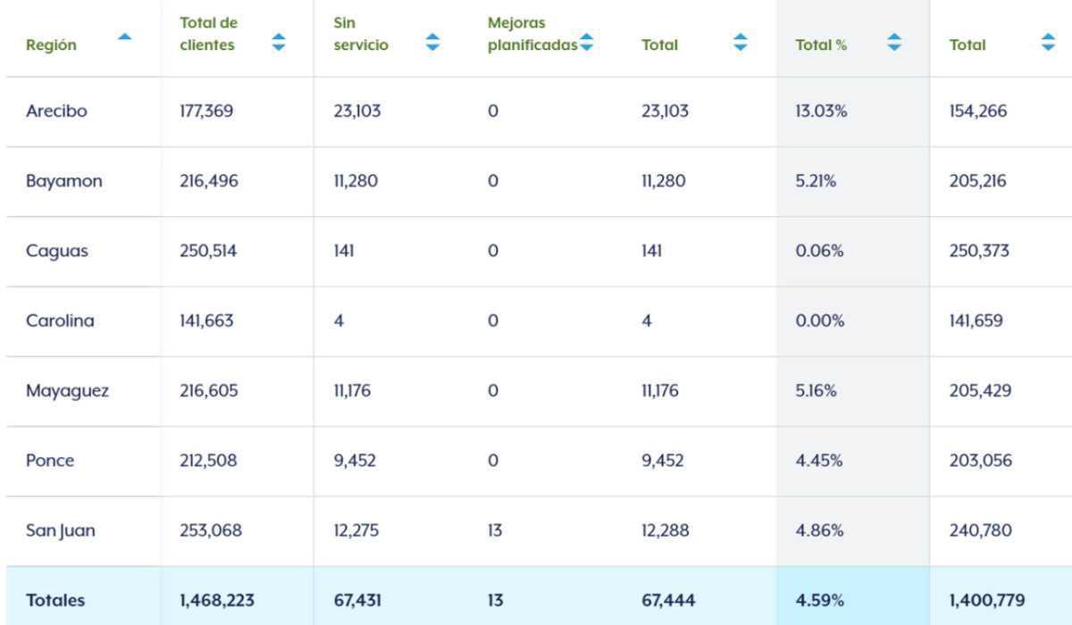Click the Caguas region cell
This screenshot has width=1072, height=625.
(x=57, y=251)
